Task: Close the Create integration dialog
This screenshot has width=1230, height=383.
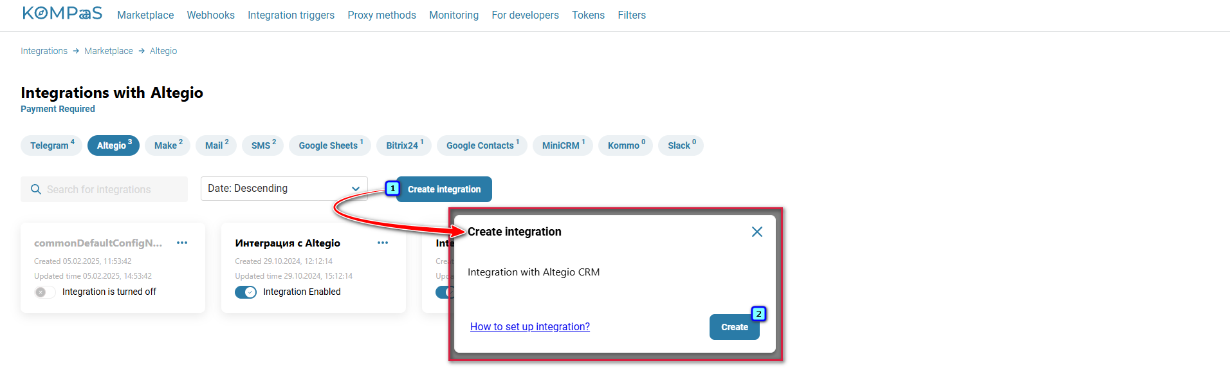Action: (757, 232)
